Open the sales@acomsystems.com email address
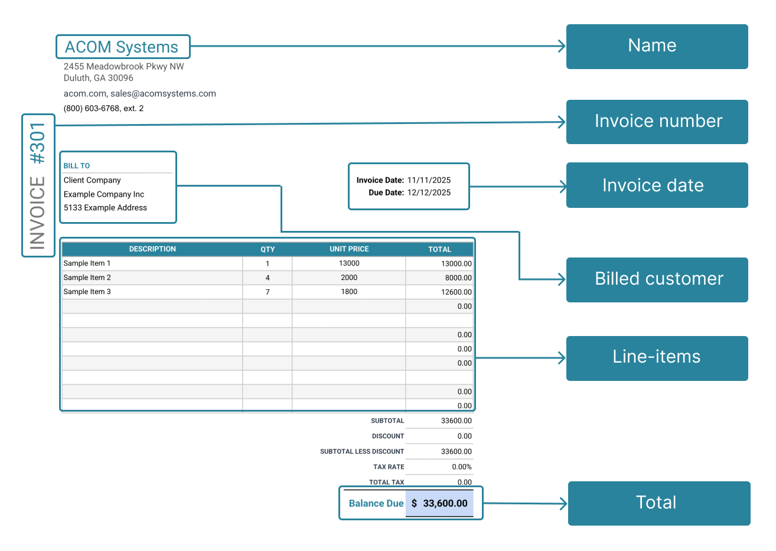 (163, 93)
